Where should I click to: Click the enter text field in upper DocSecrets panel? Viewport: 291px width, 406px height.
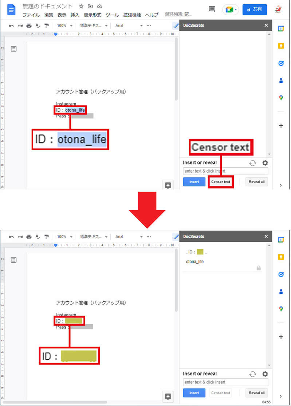pos(225,171)
